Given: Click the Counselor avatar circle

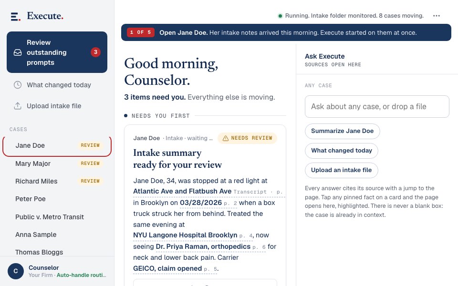Looking at the screenshot, I should click(16, 271).
